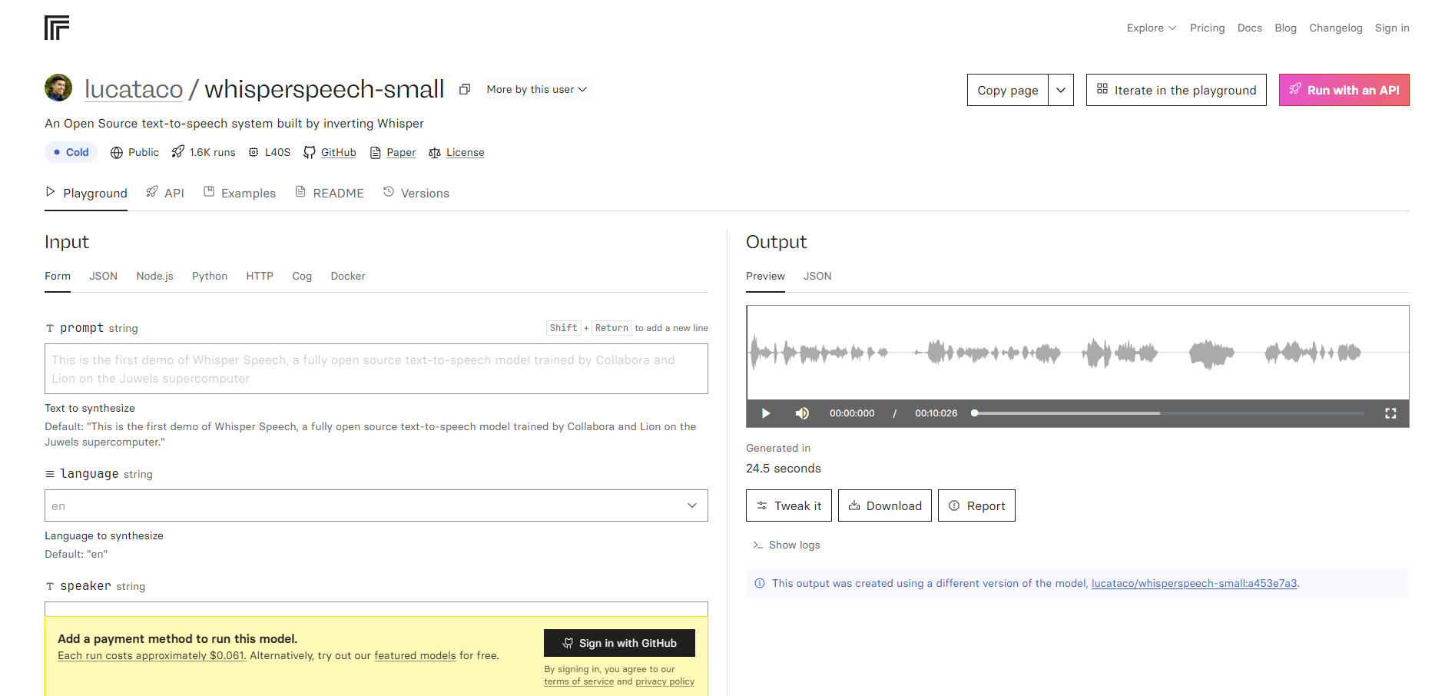
Task: Open the Docs link
Action: point(1249,28)
